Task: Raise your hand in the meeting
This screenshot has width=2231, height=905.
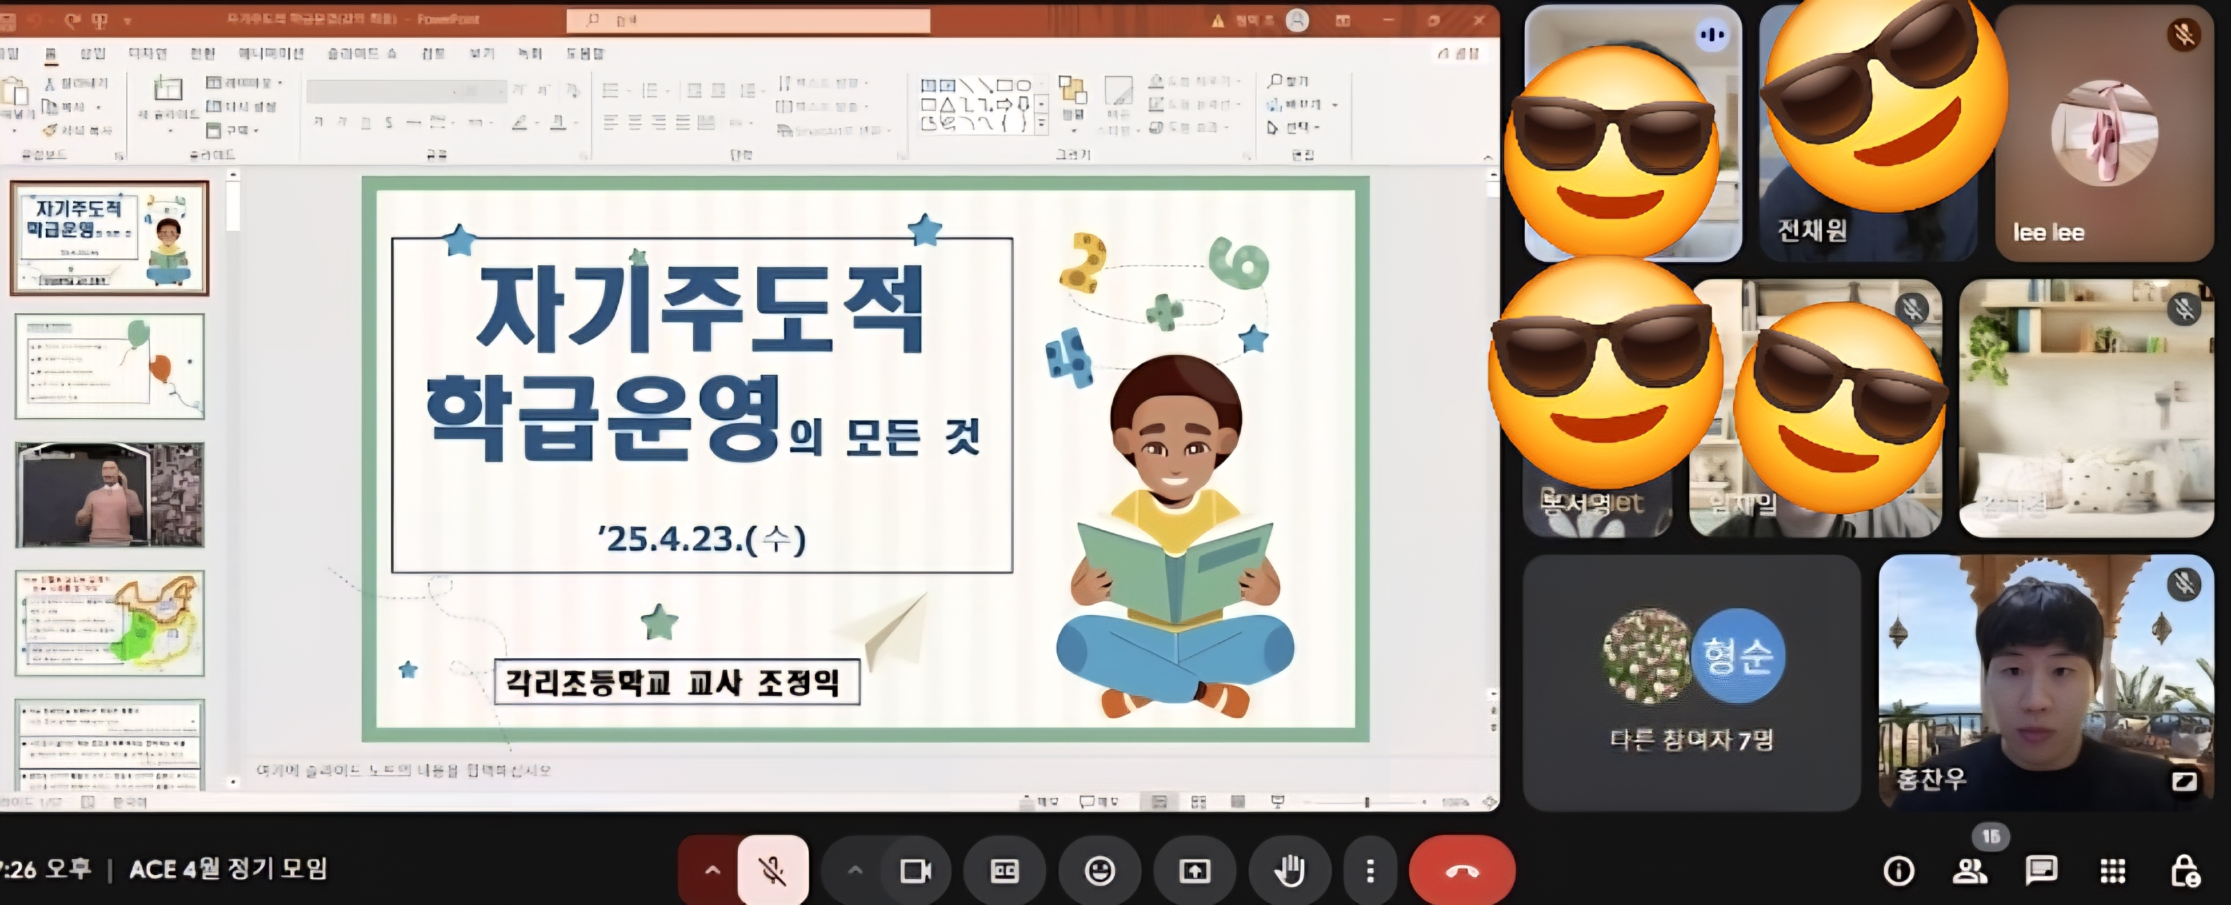Action: (1289, 871)
